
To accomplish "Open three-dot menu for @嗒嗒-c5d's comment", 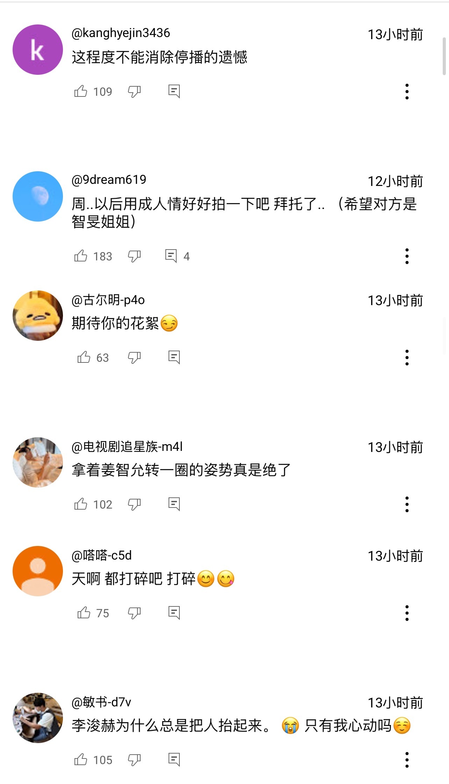I will coord(407,613).
